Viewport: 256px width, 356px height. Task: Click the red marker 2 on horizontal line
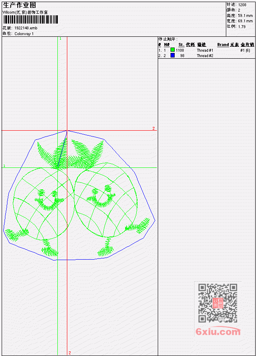154,128
